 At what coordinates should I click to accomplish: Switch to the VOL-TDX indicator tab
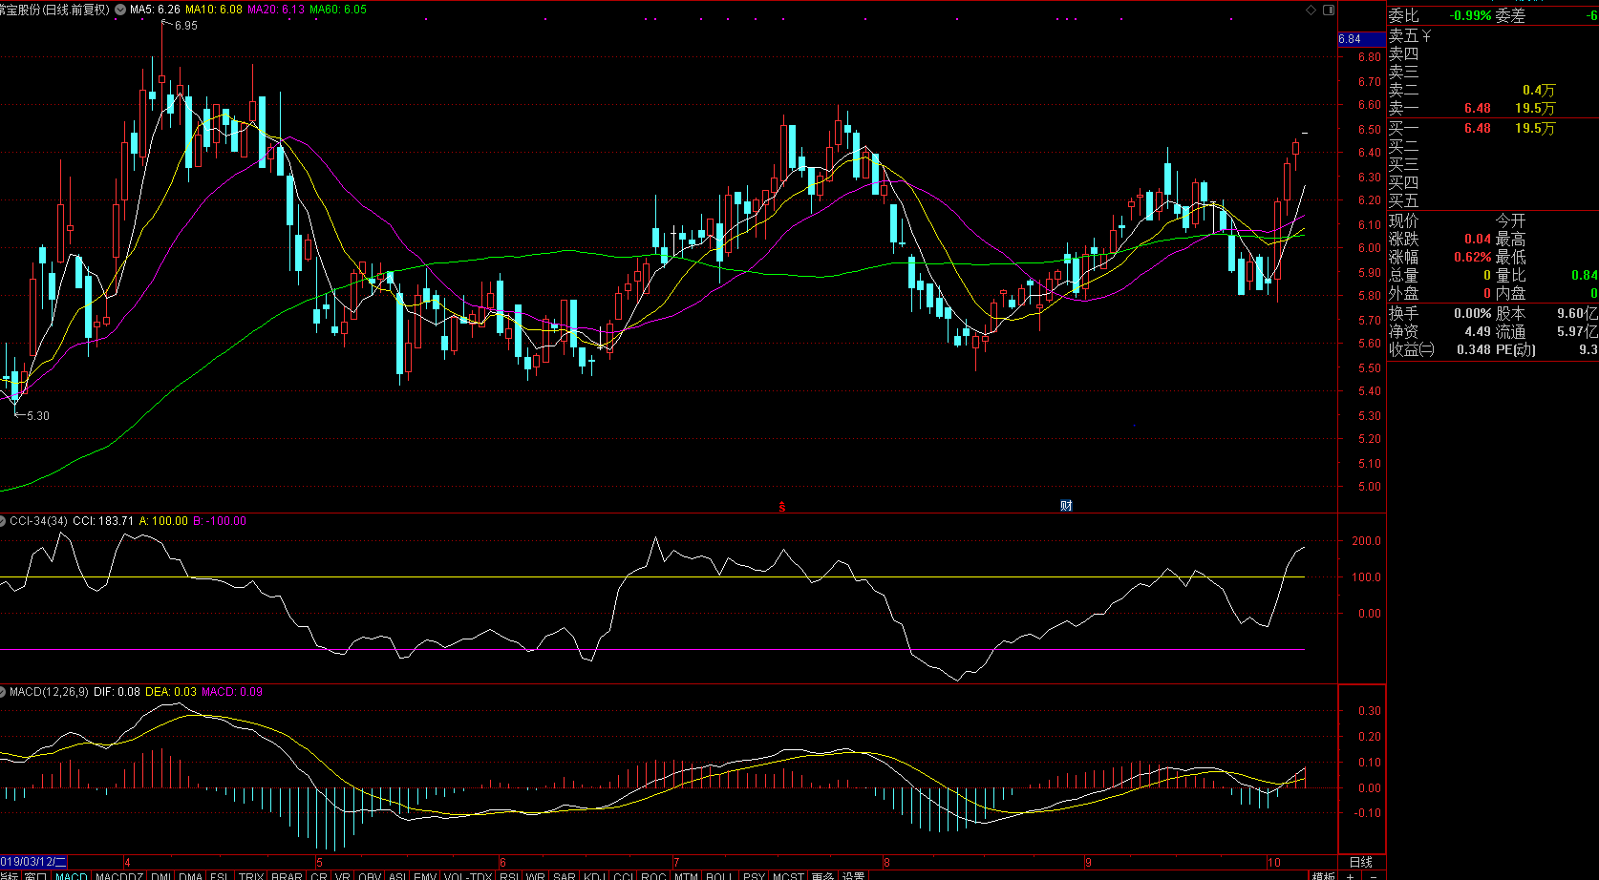click(x=468, y=875)
